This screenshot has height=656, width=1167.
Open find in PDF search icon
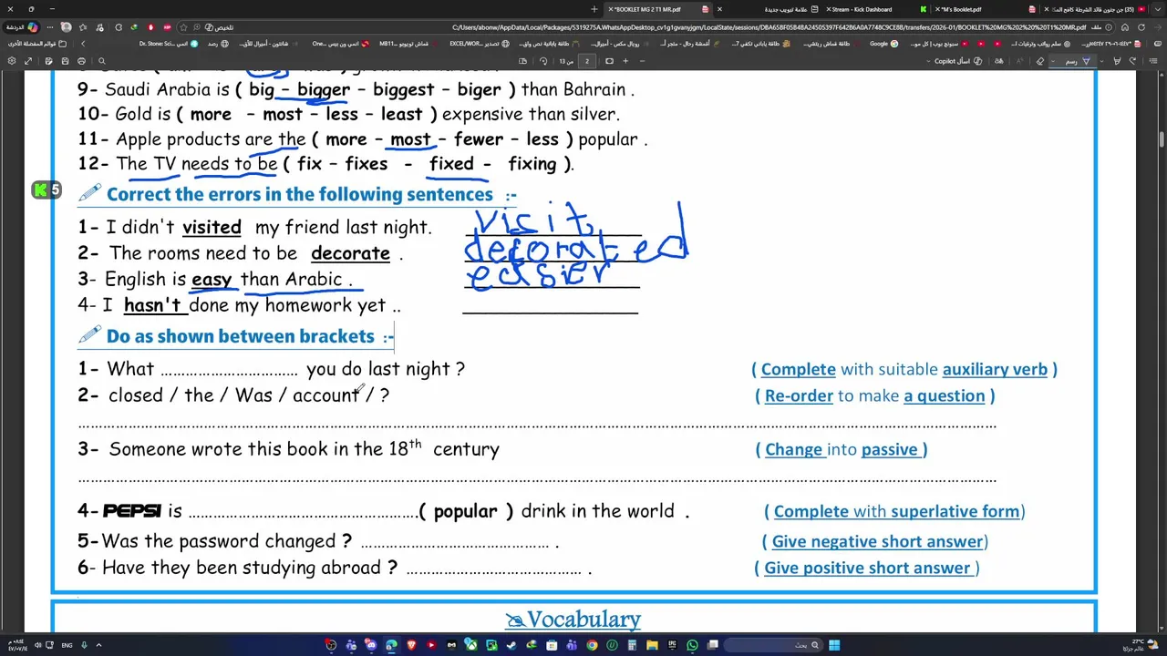[101, 61]
